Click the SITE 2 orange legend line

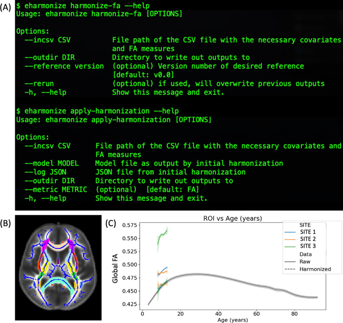tap(292, 239)
